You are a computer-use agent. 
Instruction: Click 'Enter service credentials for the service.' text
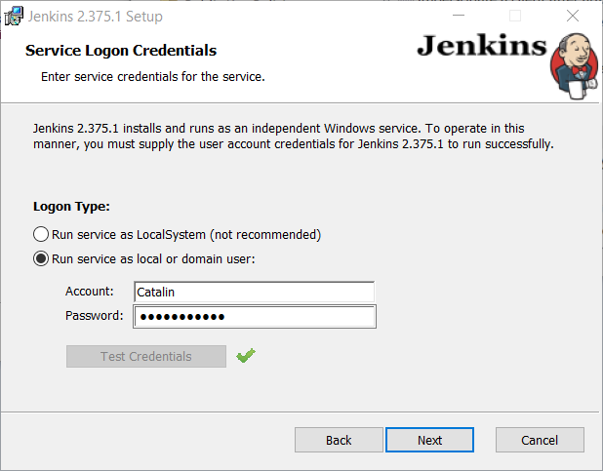pyautogui.click(x=153, y=76)
